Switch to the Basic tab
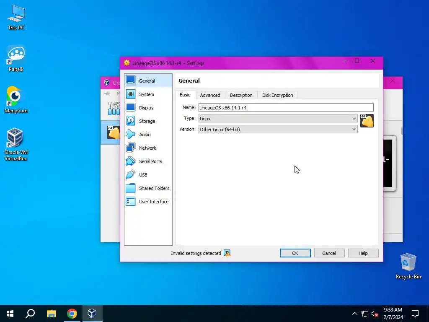Viewport: 429px width, 322px height. pos(185,95)
